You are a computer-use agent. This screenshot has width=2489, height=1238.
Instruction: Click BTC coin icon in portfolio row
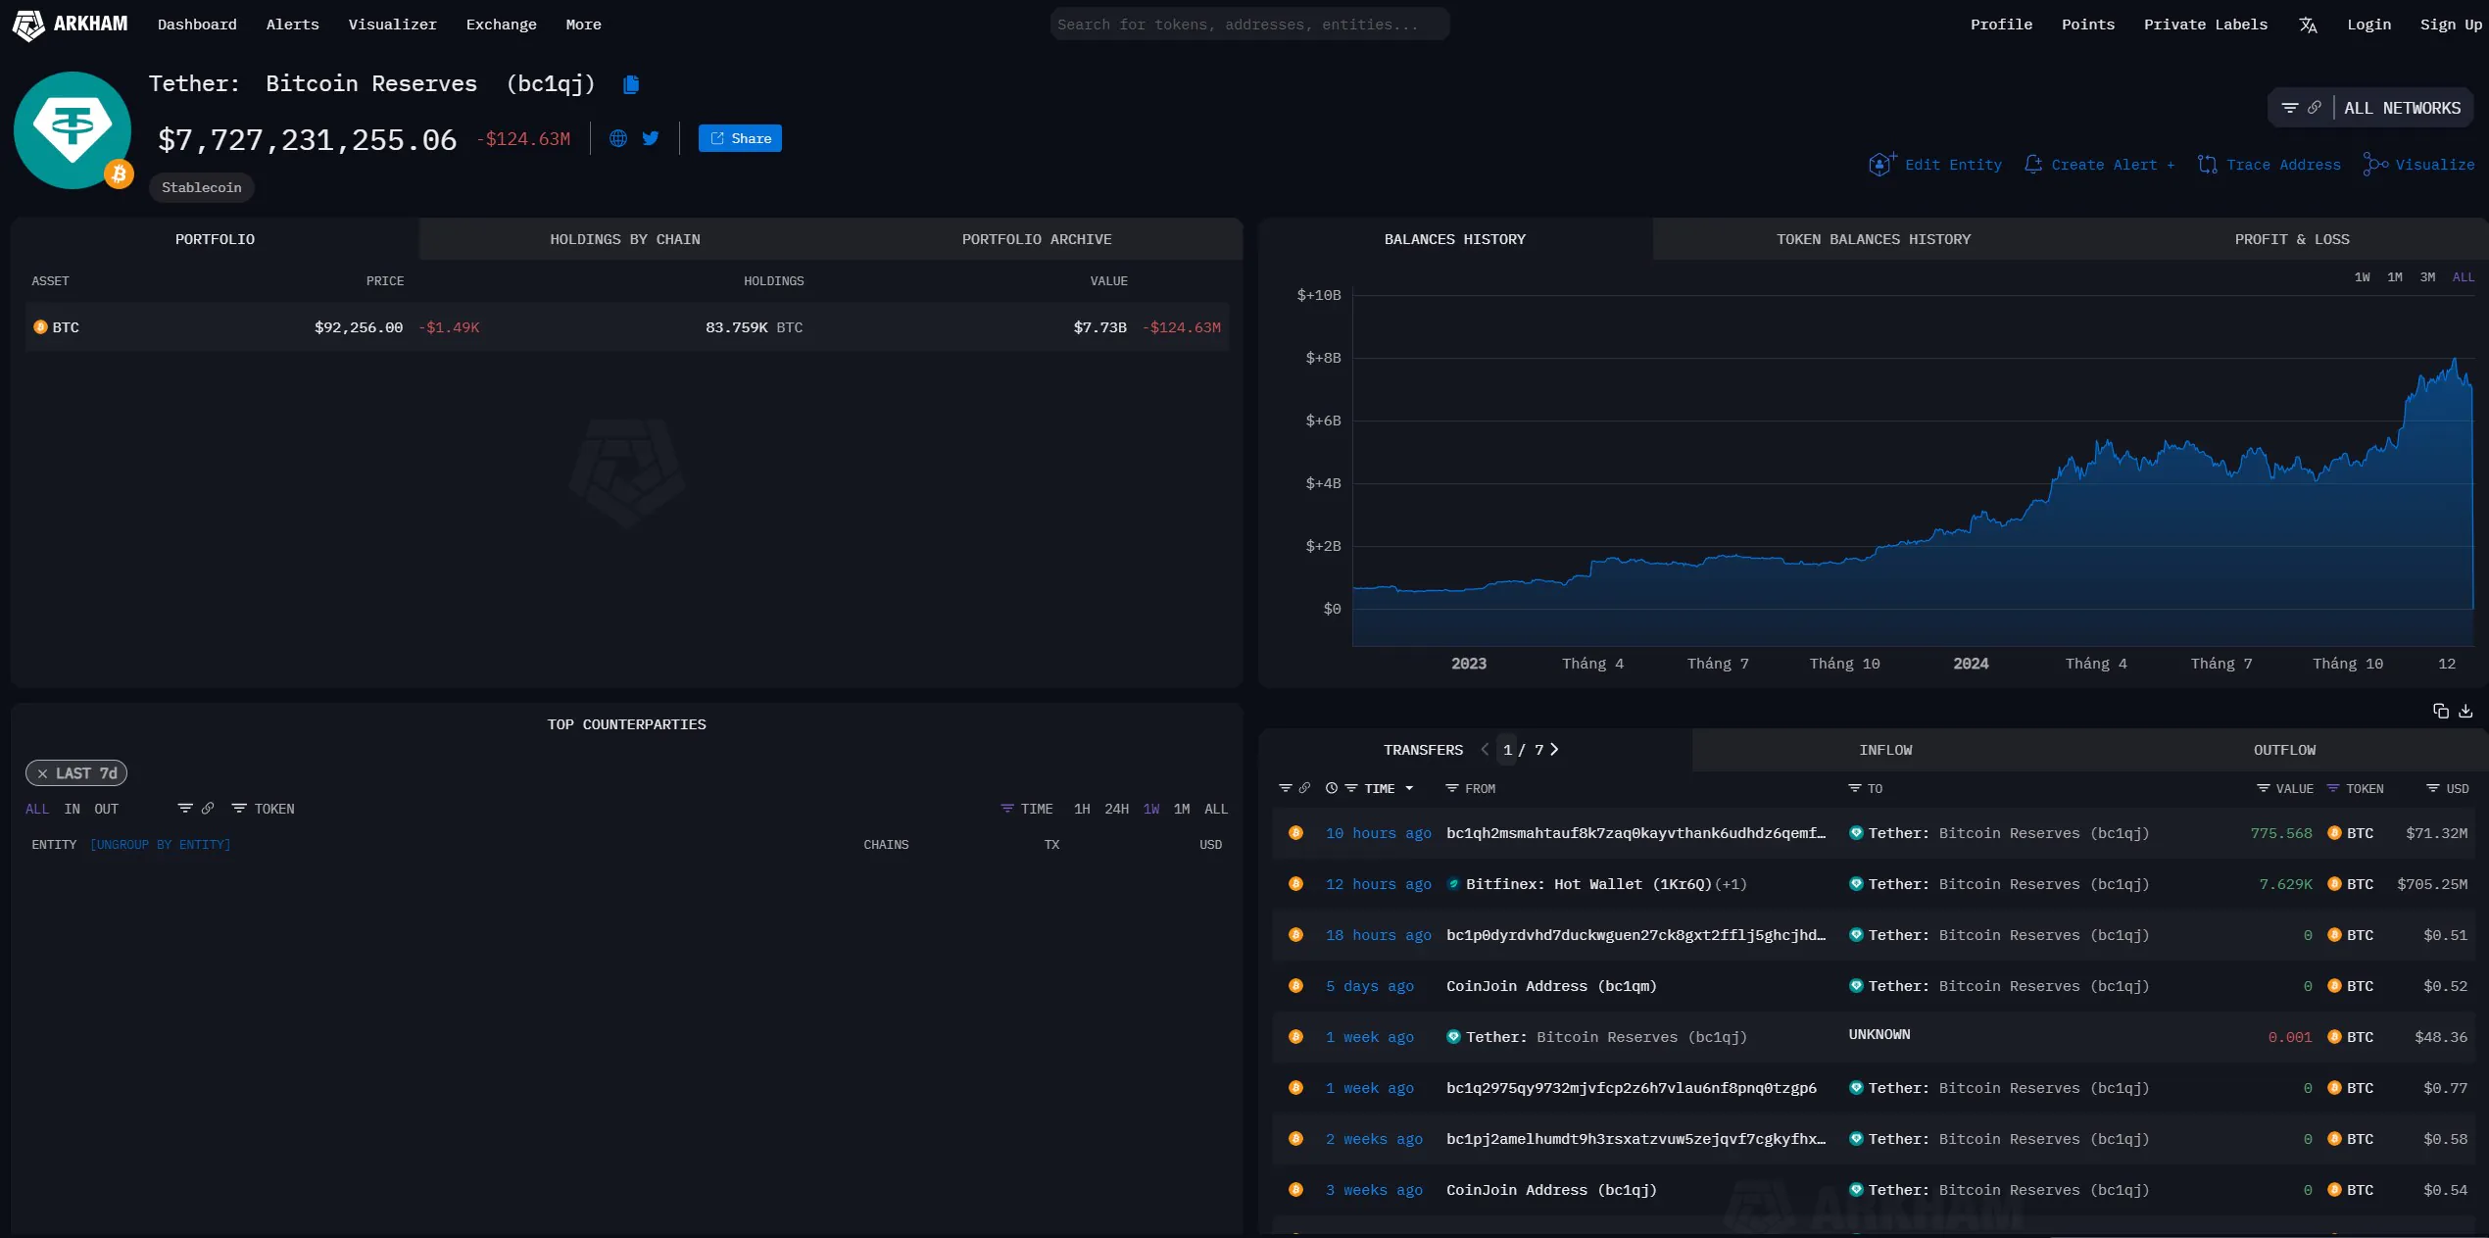40,327
